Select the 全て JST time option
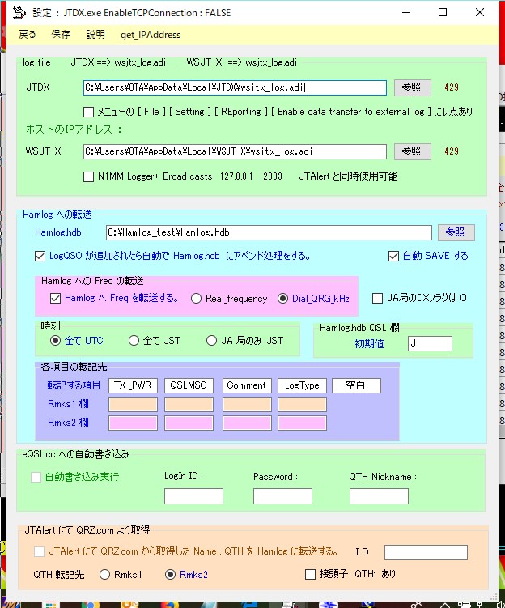This screenshot has width=505, height=608. (x=134, y=341)
